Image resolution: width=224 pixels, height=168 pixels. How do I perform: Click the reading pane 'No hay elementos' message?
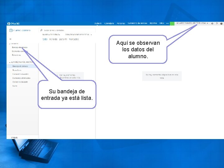pyautogui.click(x=162, y=76)
